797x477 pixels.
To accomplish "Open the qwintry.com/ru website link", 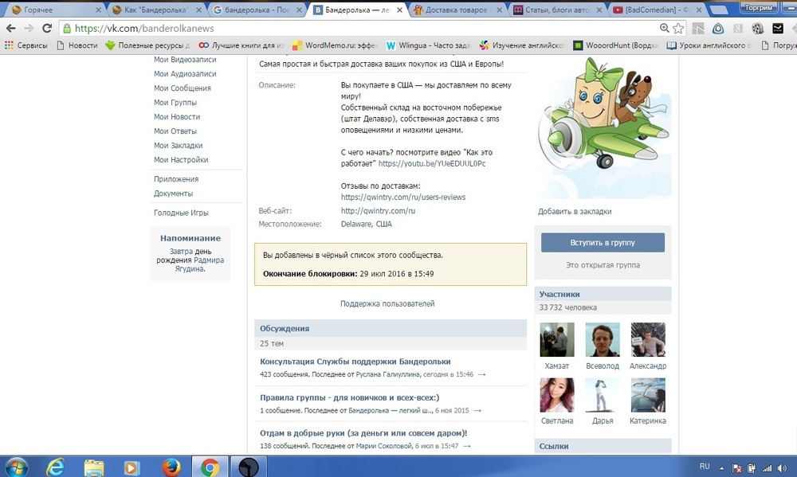I will [378, 211].
